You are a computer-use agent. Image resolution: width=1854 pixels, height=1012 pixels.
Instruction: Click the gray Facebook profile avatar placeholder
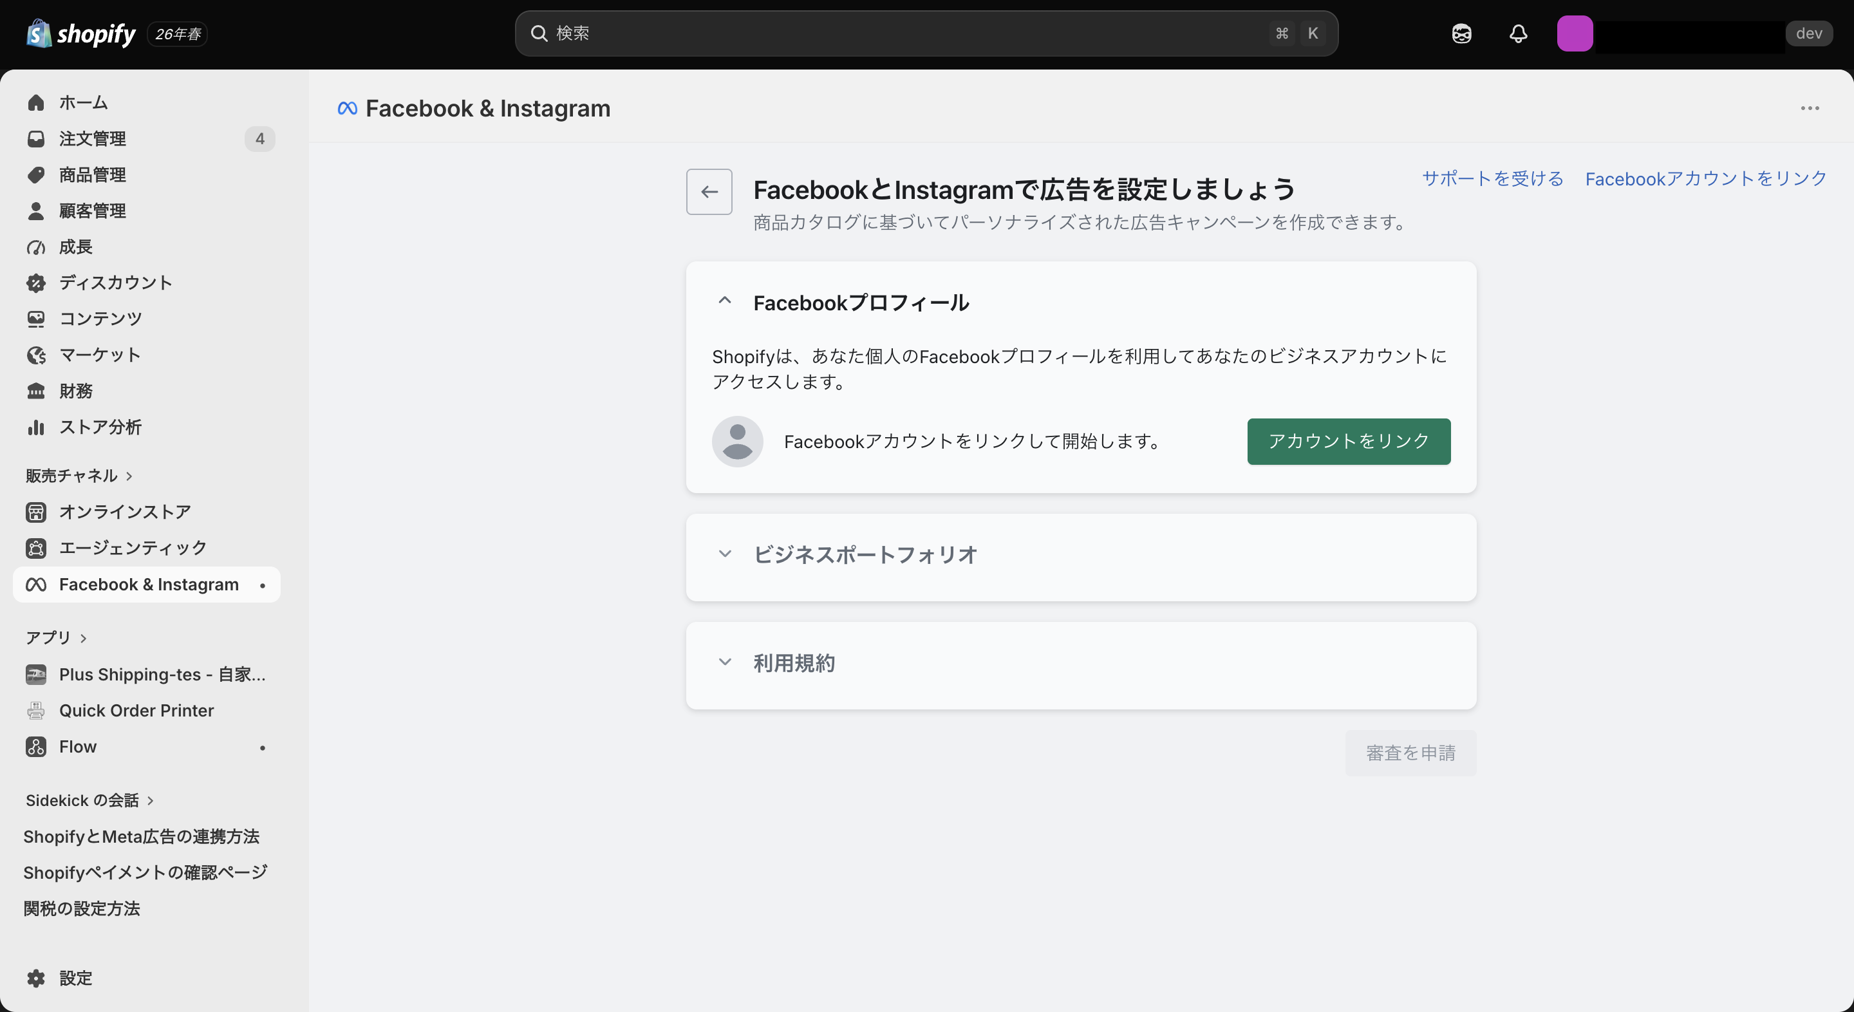(737, 441)
